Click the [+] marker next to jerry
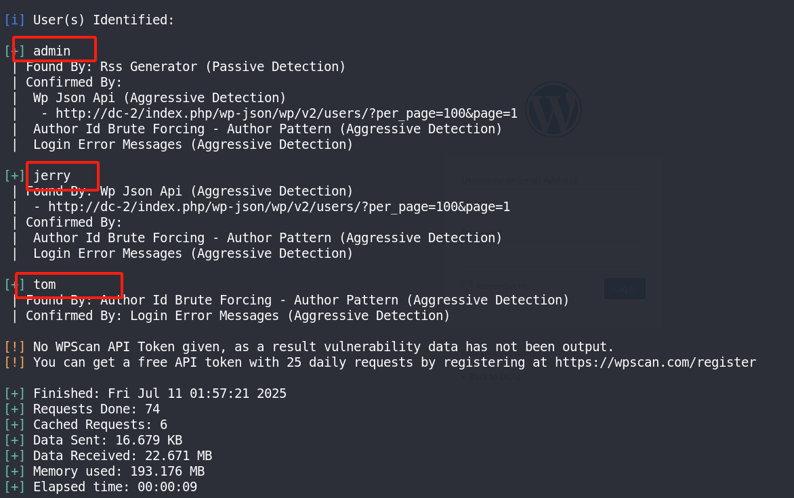This screenshot has width=794, height=498. pos(14,175)
